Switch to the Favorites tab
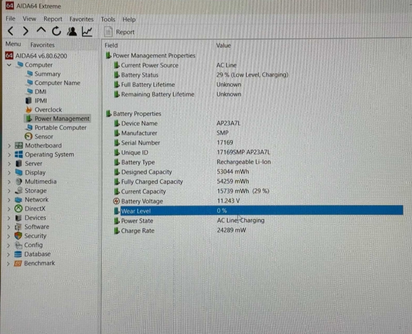Screen dimensions: 412x334 [42, 45]
